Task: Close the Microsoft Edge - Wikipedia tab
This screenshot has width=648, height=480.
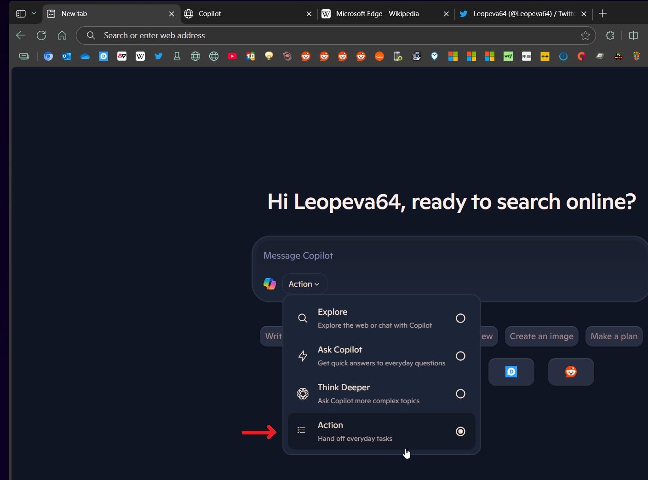Action: pos(446,14)
